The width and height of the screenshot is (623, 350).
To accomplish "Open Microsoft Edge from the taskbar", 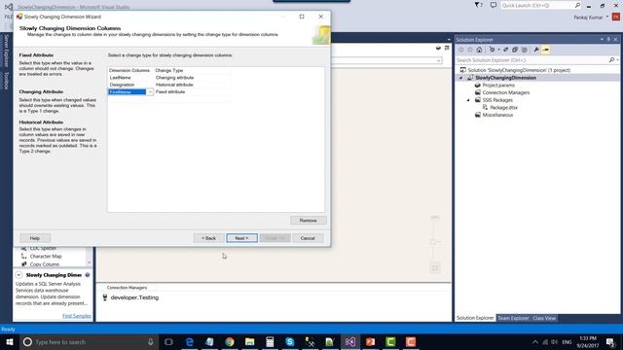I will point(190,341).
